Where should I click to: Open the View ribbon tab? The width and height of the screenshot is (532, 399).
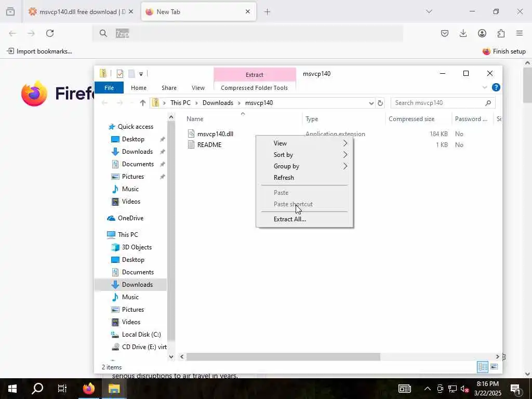[198, 87]
